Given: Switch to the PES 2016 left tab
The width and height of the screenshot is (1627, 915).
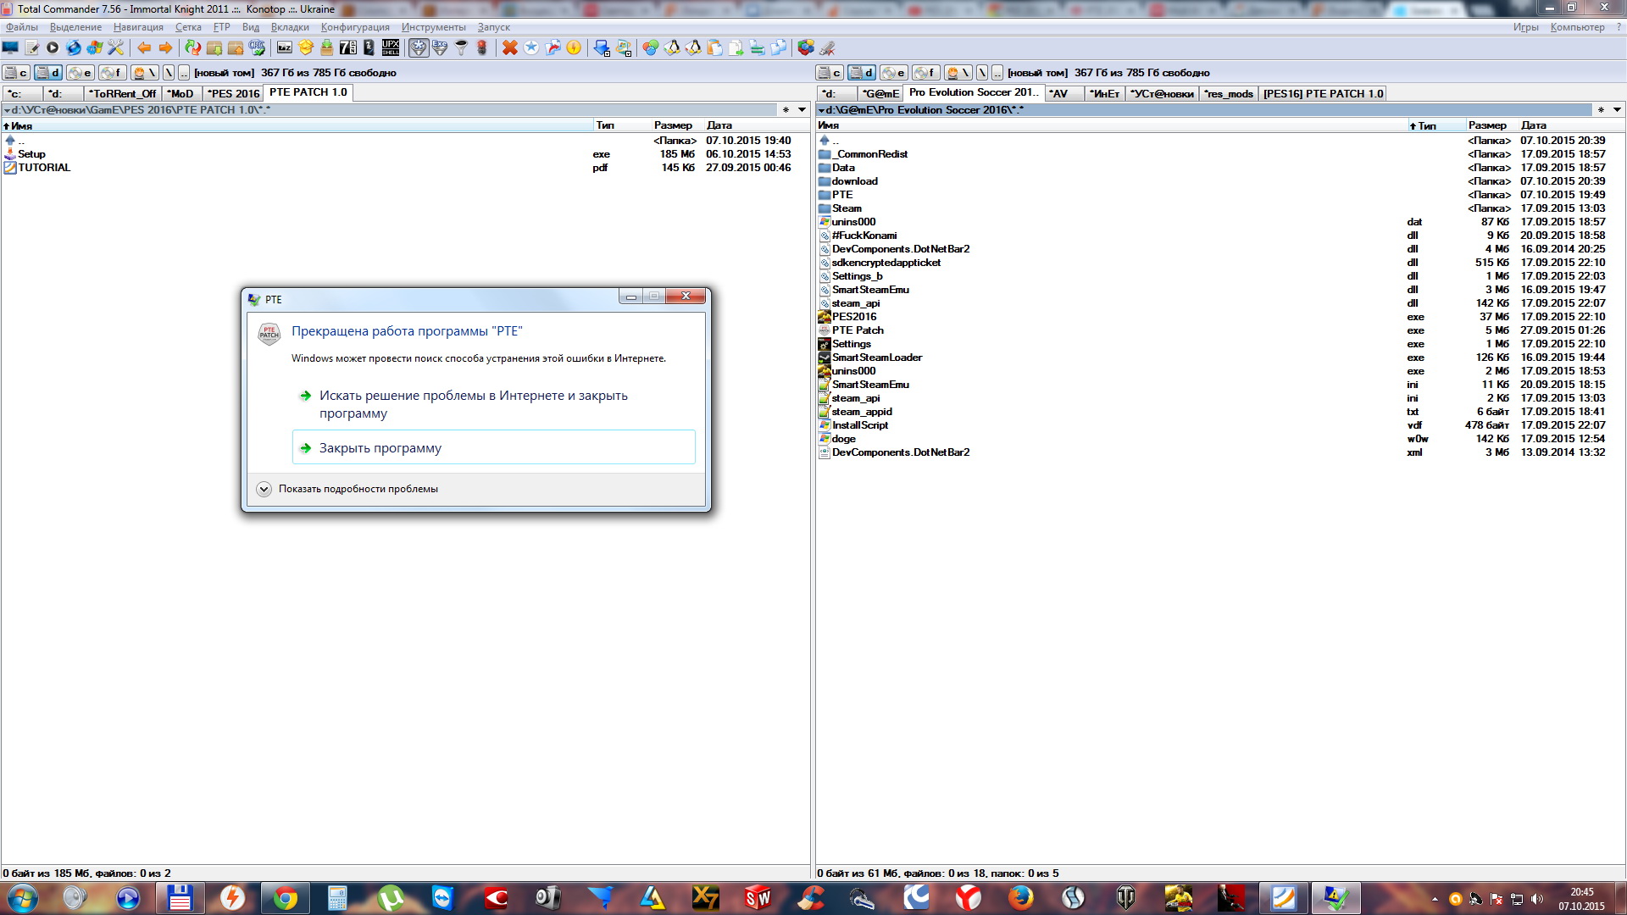Looking at the screenshot, I should point(234,93).
